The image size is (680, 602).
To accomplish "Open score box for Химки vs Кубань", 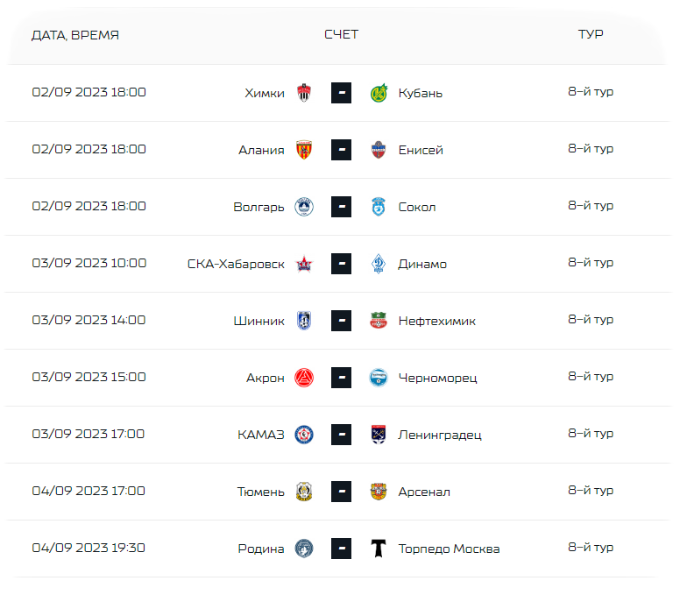I will [x=341, y=93].
